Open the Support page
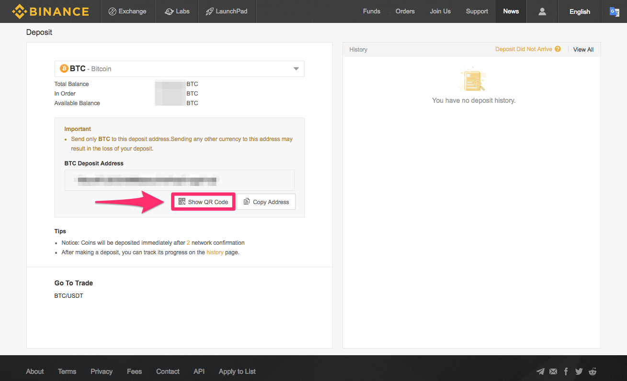The width and height of the screenshot is (627, 381). [x=477, y=11]
